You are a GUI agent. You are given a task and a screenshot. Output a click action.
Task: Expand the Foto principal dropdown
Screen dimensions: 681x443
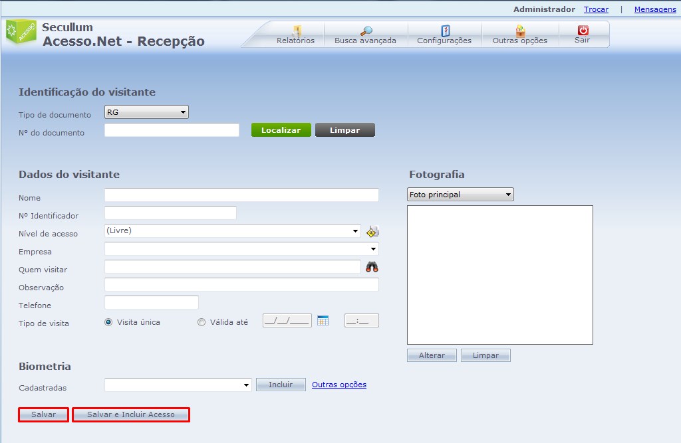[x=460, y=195]
